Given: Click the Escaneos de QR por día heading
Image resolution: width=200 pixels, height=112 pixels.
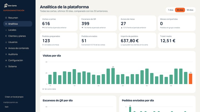Looking at the screenshot, I should [58, 100].
